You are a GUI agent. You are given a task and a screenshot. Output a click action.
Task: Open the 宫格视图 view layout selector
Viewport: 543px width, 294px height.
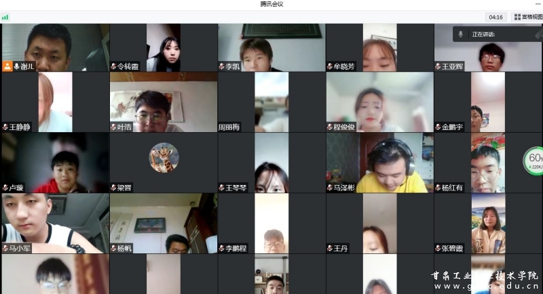pos(527,17)
